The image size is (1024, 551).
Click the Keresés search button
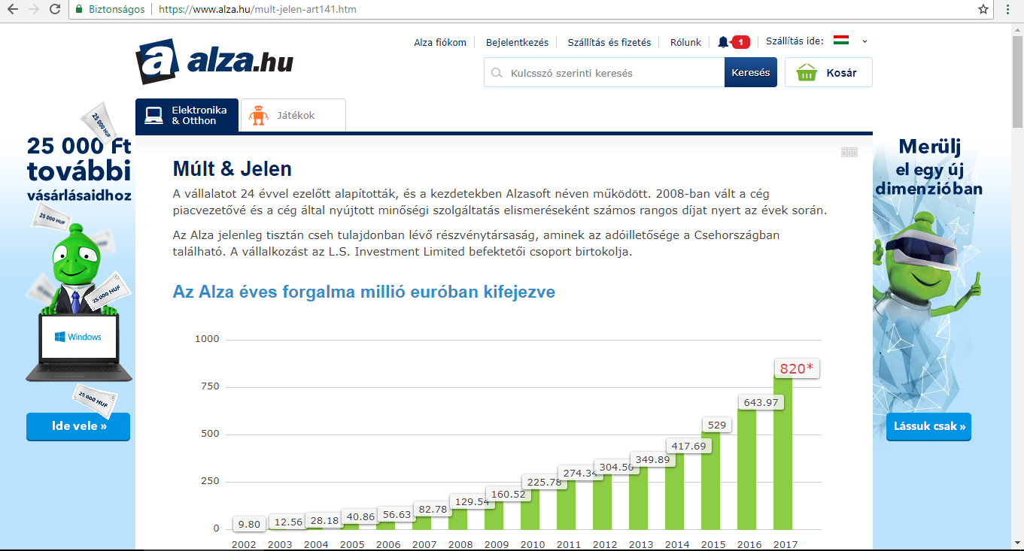click(x=751, y=73)
